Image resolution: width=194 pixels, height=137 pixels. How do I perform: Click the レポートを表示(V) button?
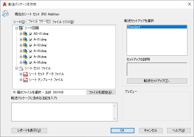point(29,130)
